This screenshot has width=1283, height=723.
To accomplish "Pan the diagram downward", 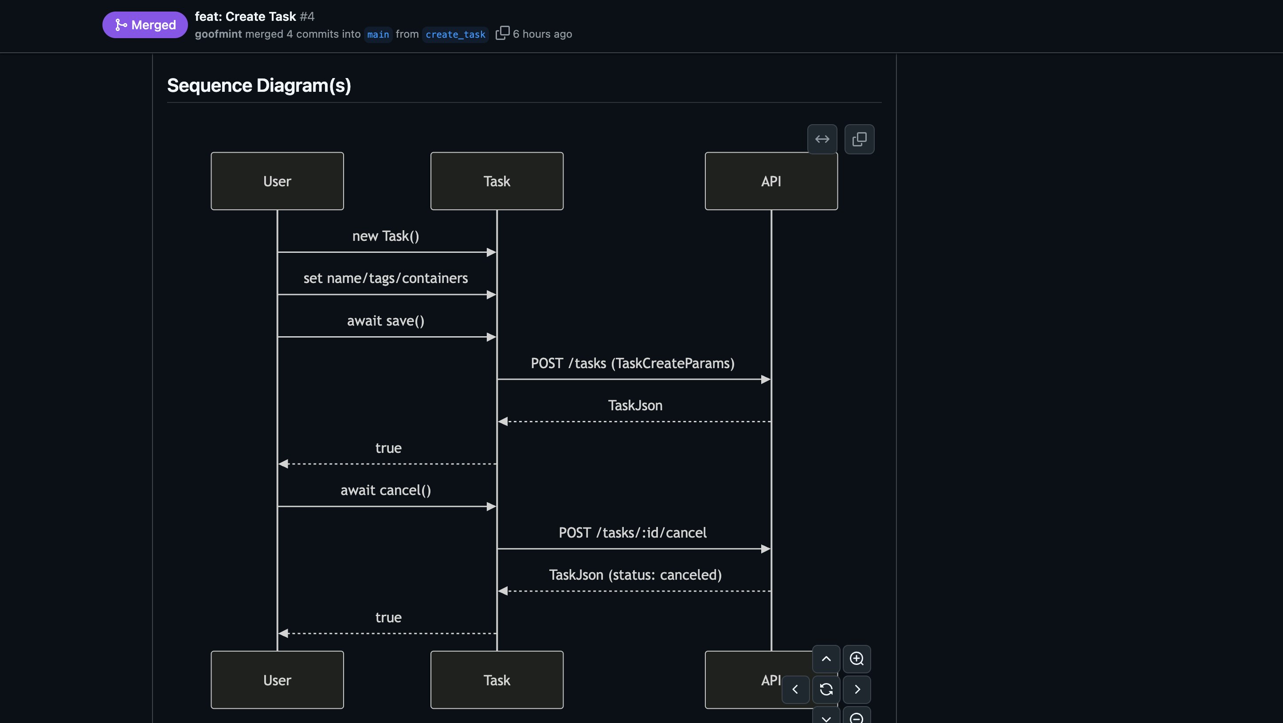I will 825,718.
